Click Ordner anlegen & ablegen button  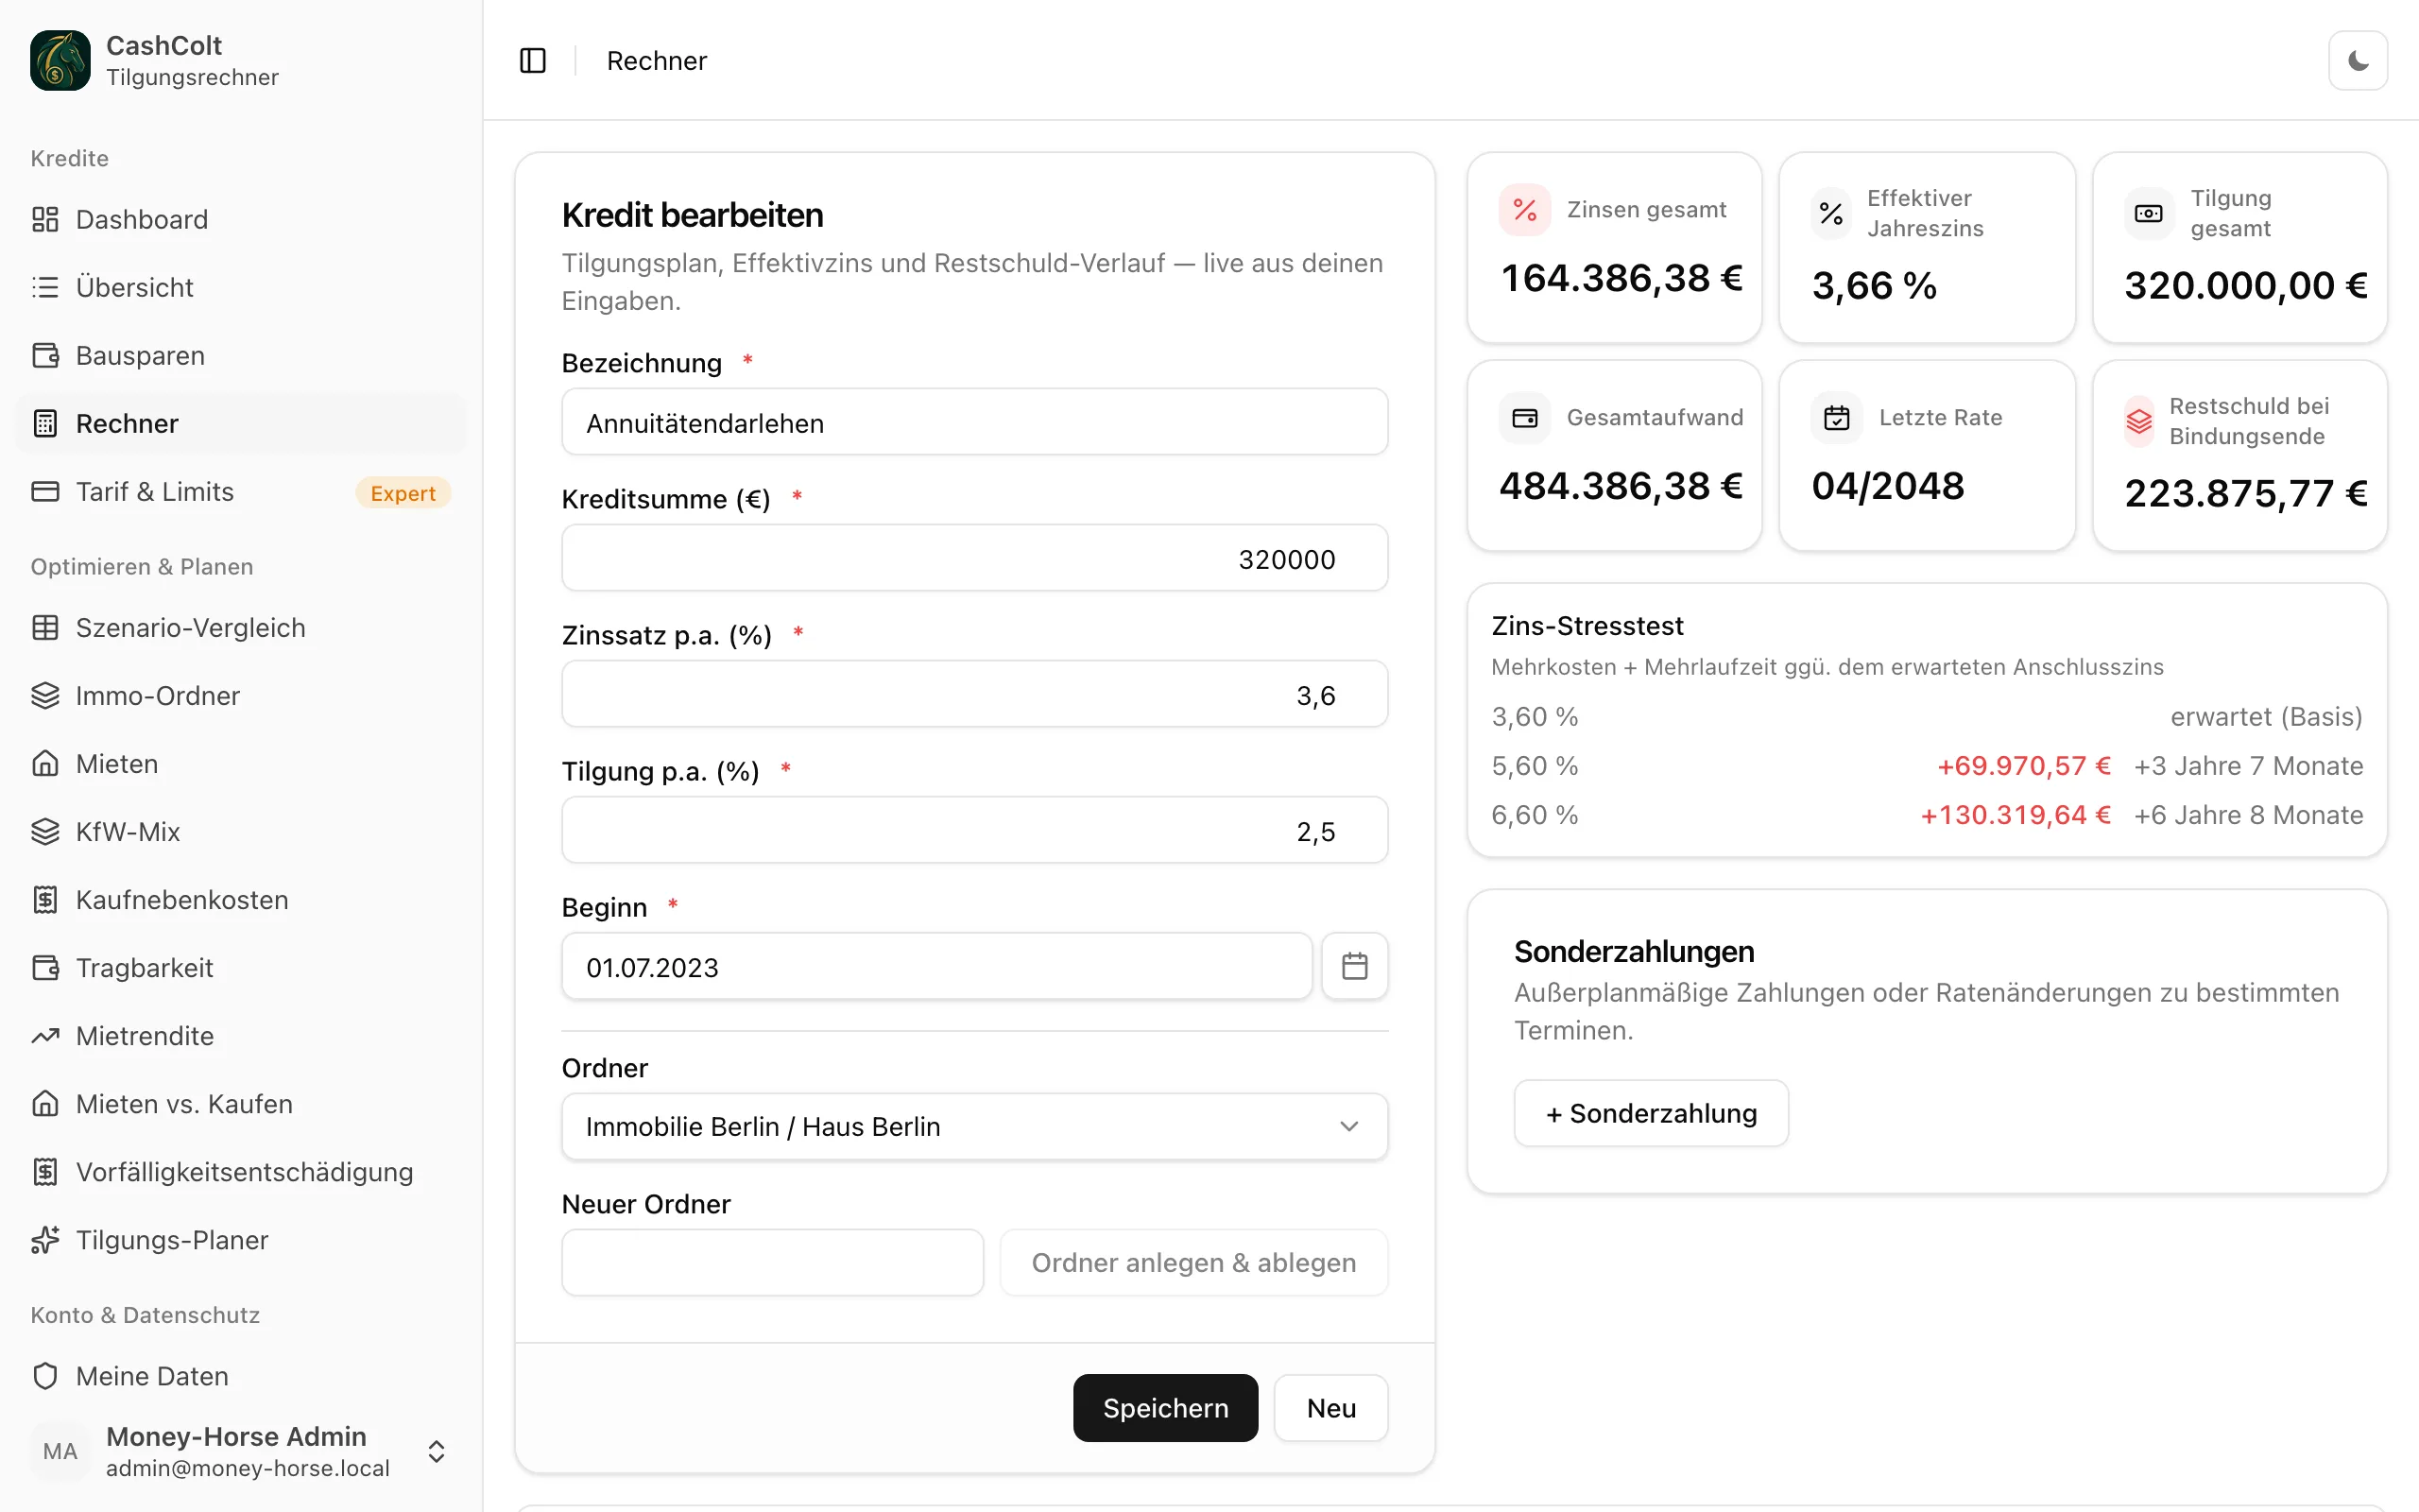pyautogui.click(x=1193, y=1262)
